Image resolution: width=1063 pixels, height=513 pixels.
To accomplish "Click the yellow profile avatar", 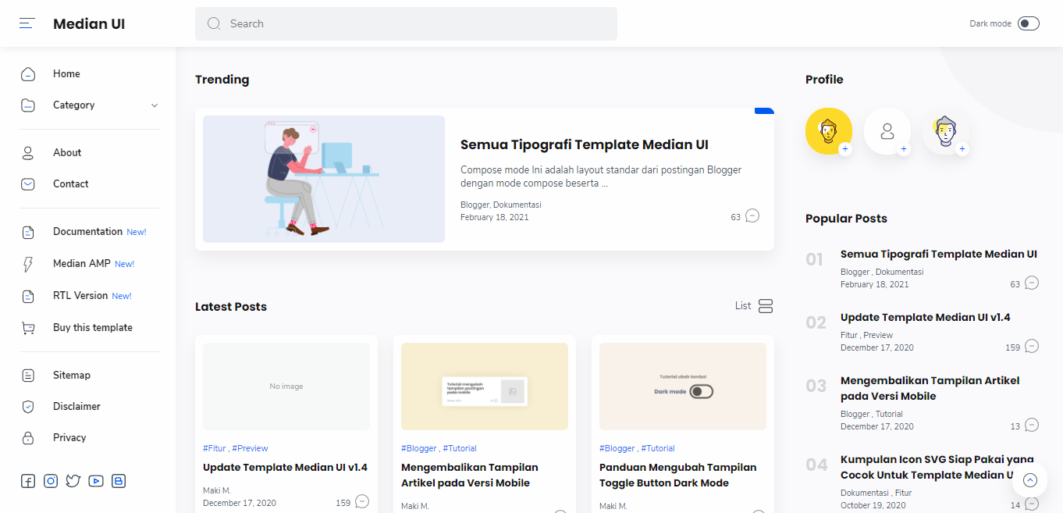I will point(829,131).
